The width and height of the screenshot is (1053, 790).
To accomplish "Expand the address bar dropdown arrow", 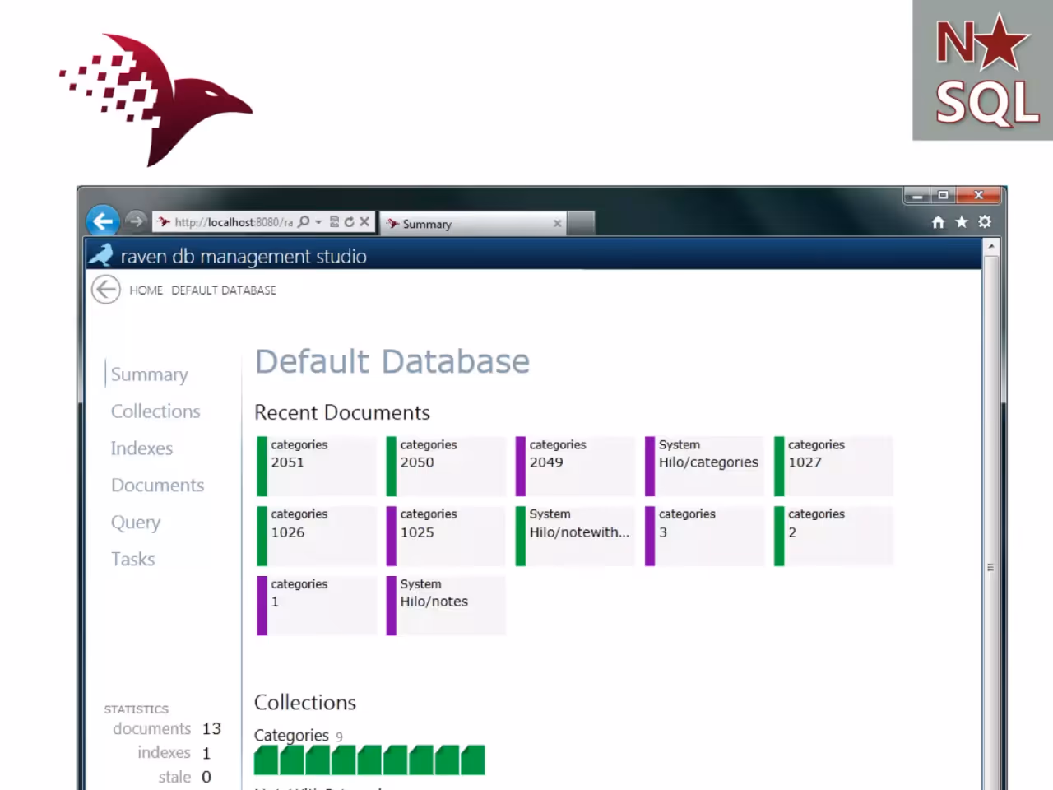I will coord(318,222).
